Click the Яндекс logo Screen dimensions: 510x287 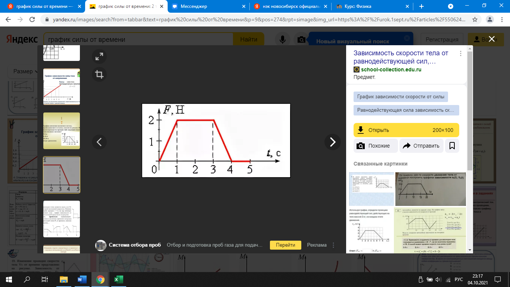(x=22, y=40)
